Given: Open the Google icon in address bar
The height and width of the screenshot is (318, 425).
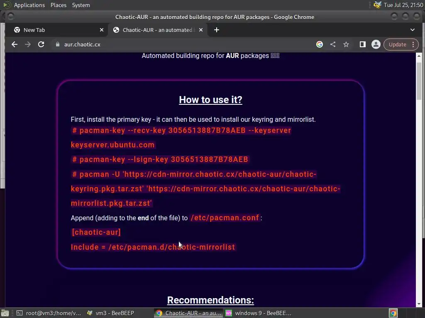Looking at the screenshot, I should pos(320,44).
